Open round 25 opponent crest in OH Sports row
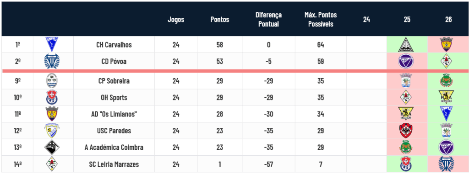 click(x=406, y=97)
